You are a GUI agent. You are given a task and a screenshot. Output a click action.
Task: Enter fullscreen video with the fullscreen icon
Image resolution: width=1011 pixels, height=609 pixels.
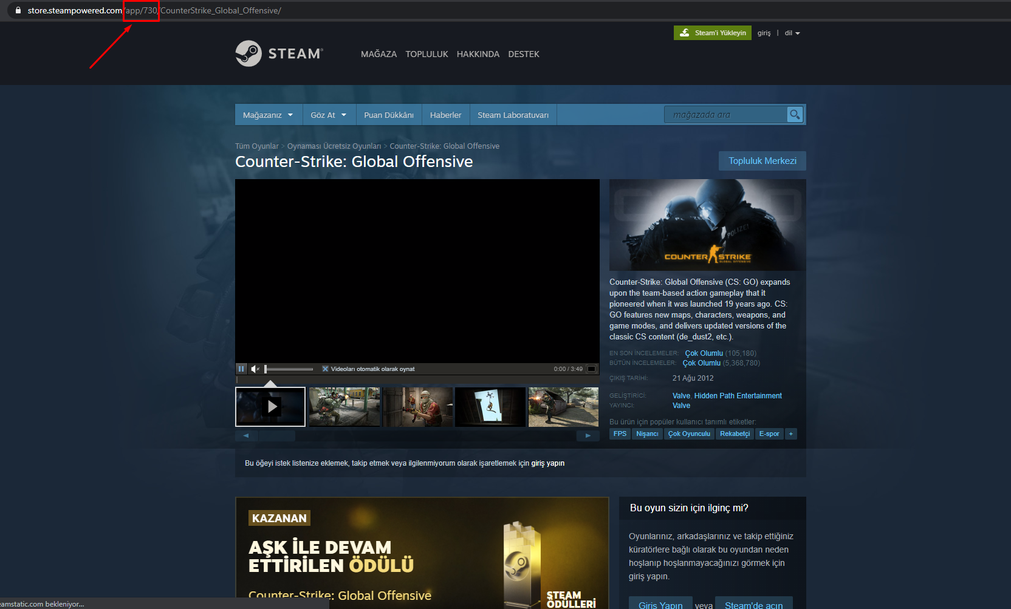(x=591, y=369)
